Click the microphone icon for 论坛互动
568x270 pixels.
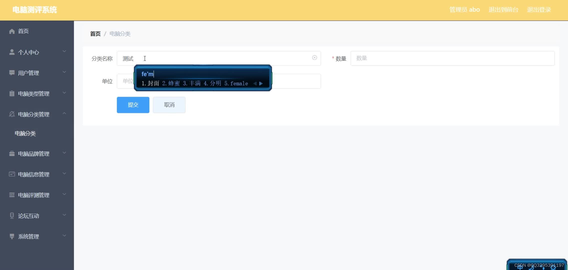pos(12,215)
